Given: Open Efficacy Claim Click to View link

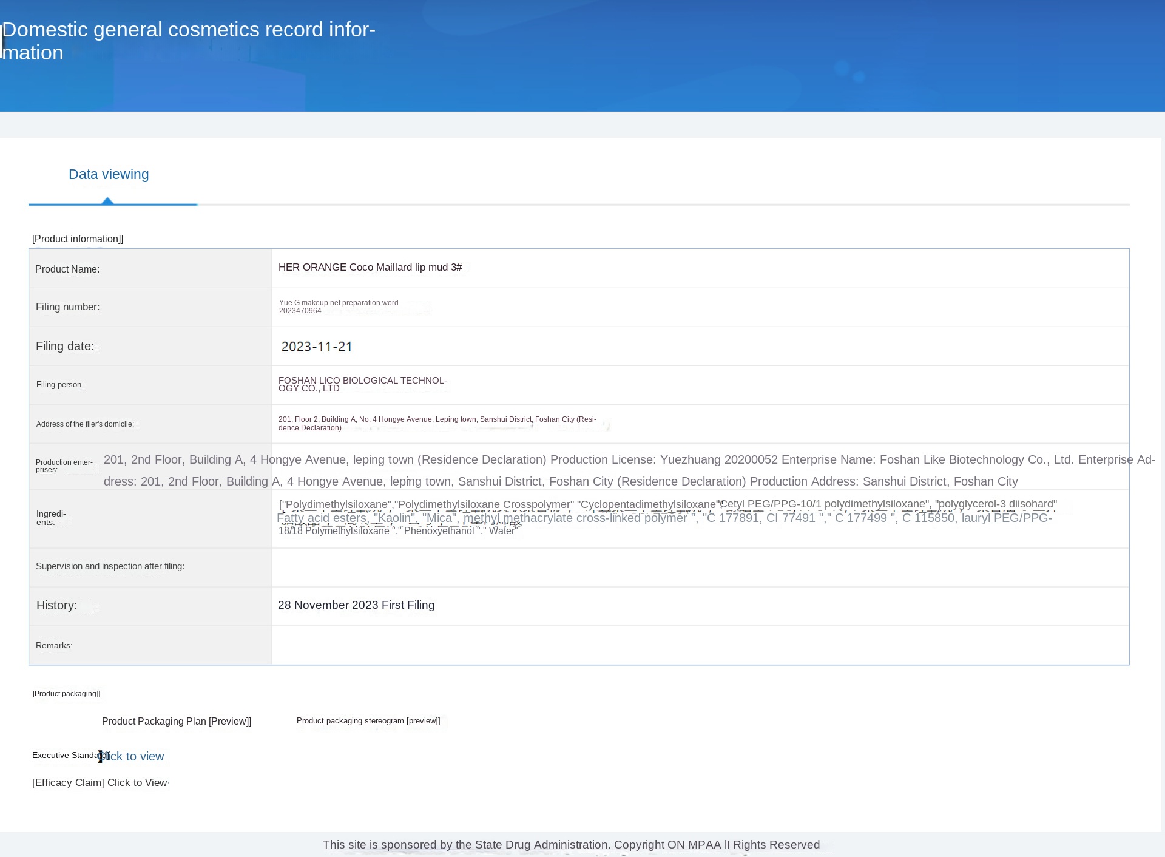Looking at the screenshot, I should 137,783.
